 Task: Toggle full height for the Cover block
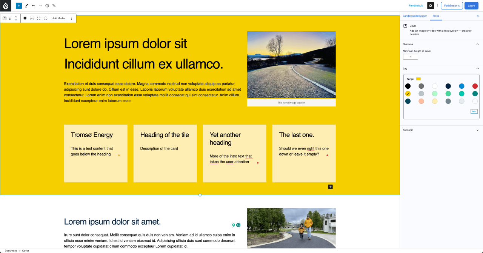coord(38,18)
